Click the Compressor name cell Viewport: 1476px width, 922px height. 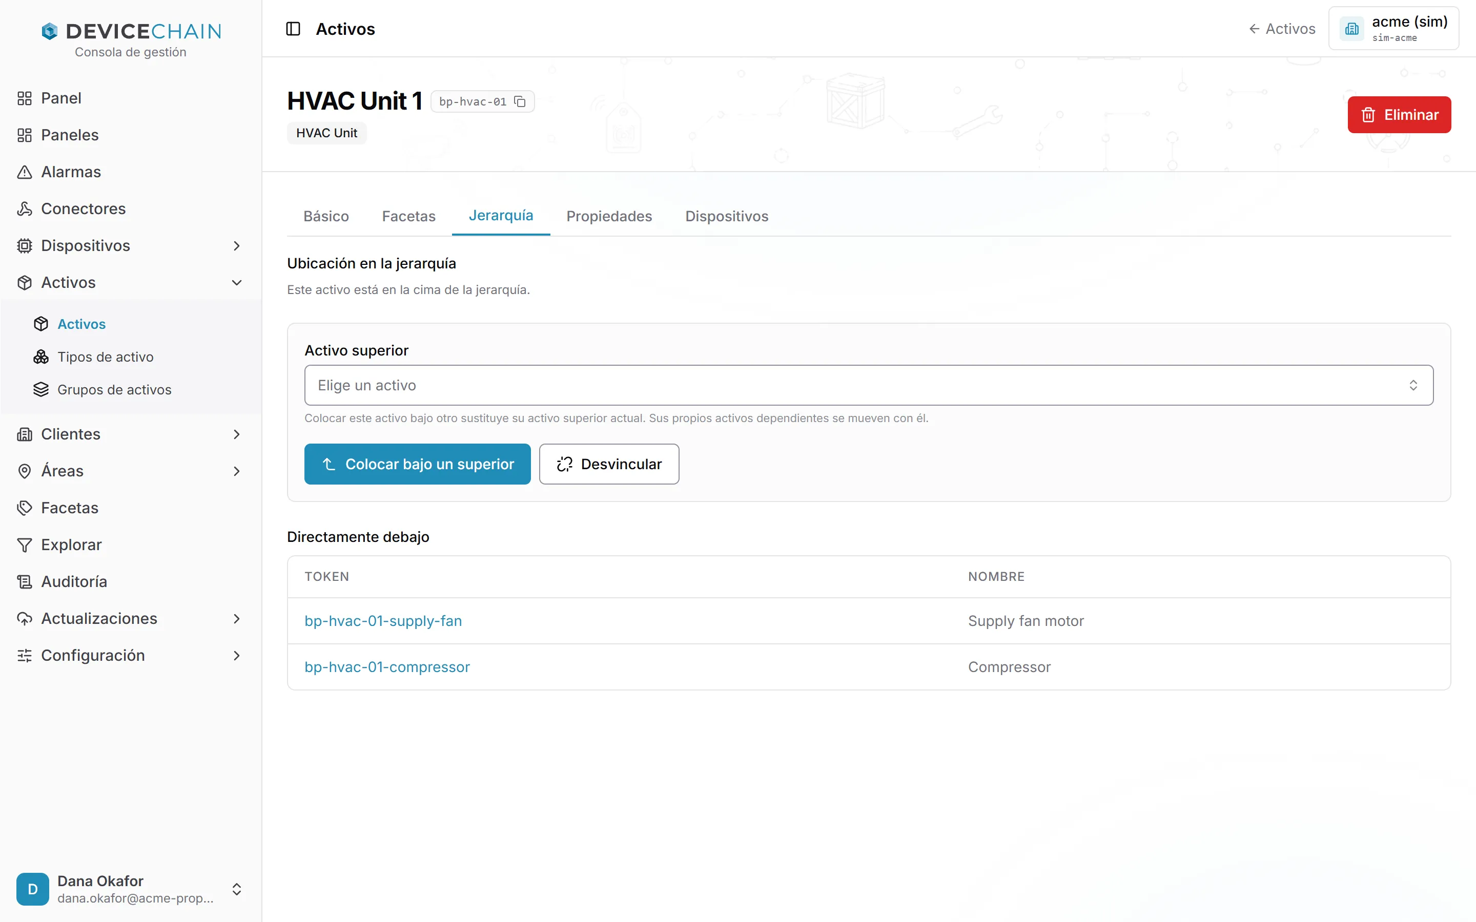1010,667
